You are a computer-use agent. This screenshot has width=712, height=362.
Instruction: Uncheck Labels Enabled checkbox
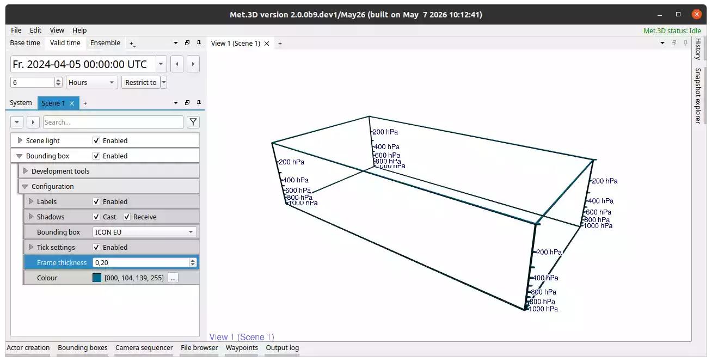click(96, 201)
